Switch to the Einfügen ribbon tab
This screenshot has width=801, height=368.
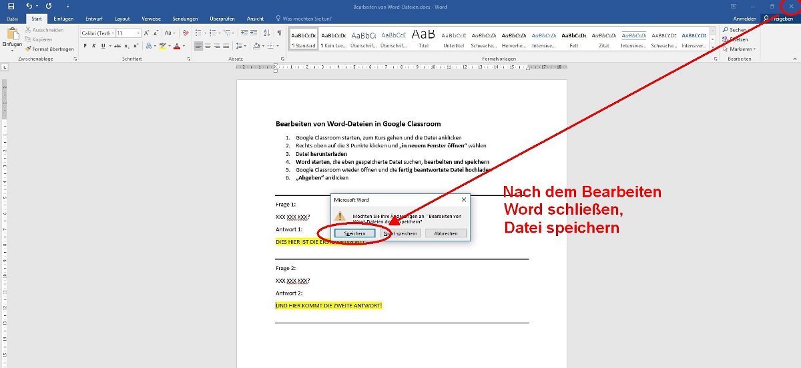pyautogui.click(x=63, y=19)
